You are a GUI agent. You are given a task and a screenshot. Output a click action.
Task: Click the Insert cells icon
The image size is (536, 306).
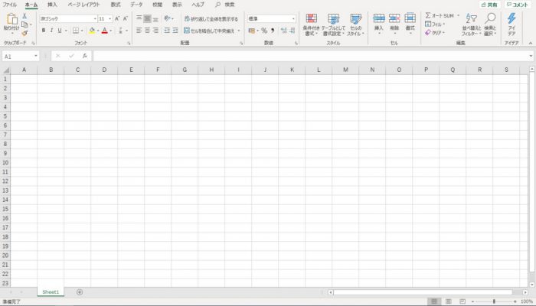(379, 18)
